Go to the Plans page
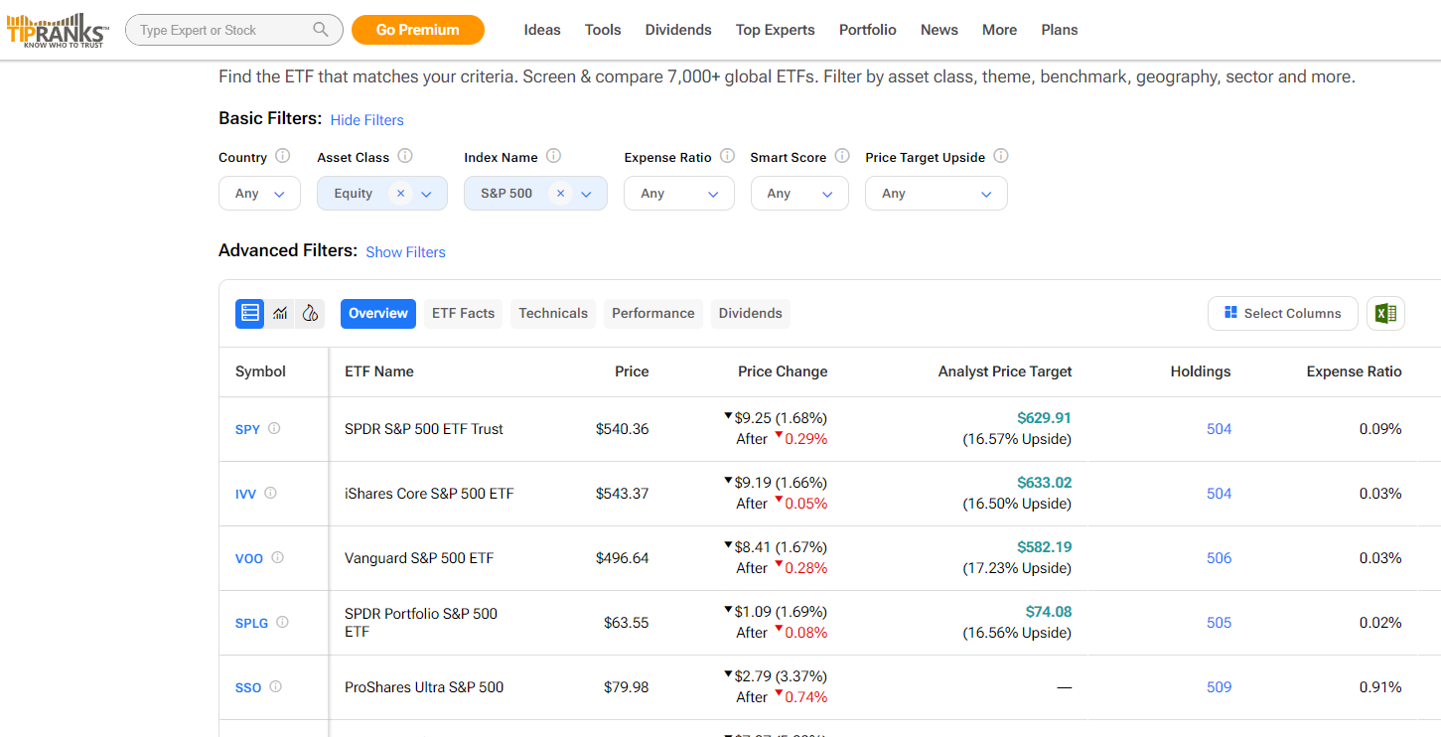Screen dimensions: 1441x737 (1060, 30)
